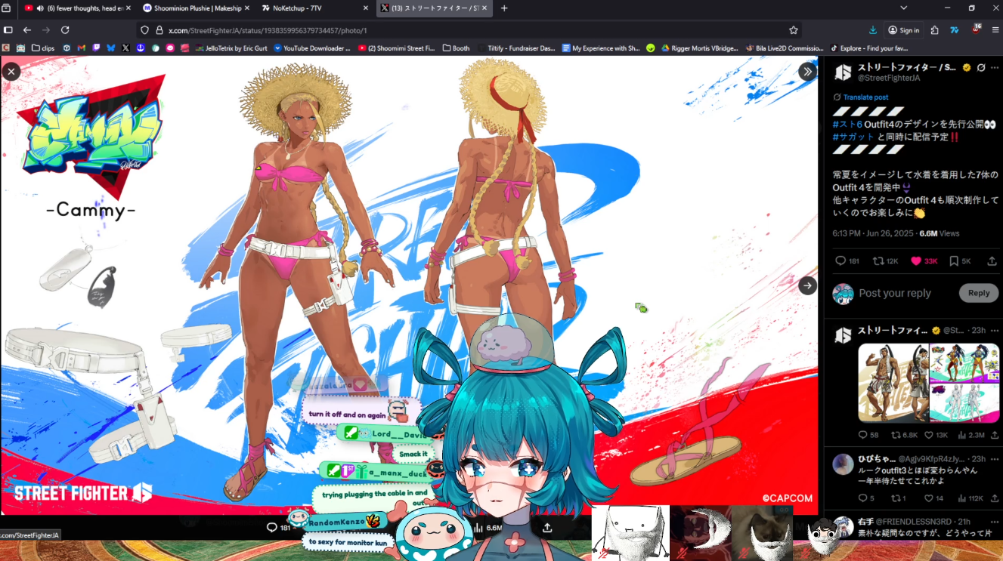Show site security info via padlock
Screen dimensions: 1003x561
159,30
